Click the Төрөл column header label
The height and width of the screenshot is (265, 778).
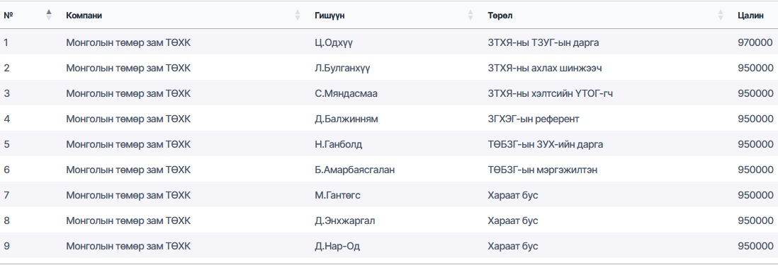pyautogui.click(x=500, y=16)
